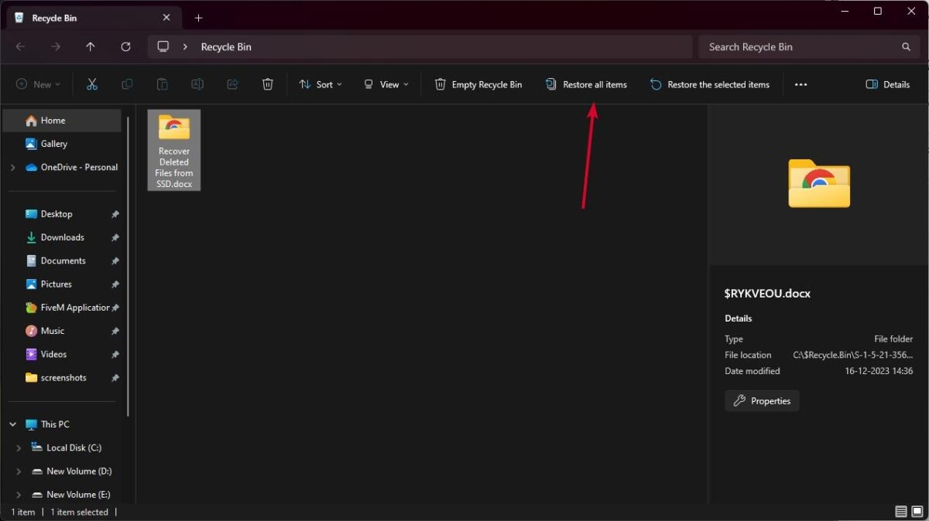Switch to large thumbnails view in status bar
The width and height of the screenshot is (929, 521).
918,512
